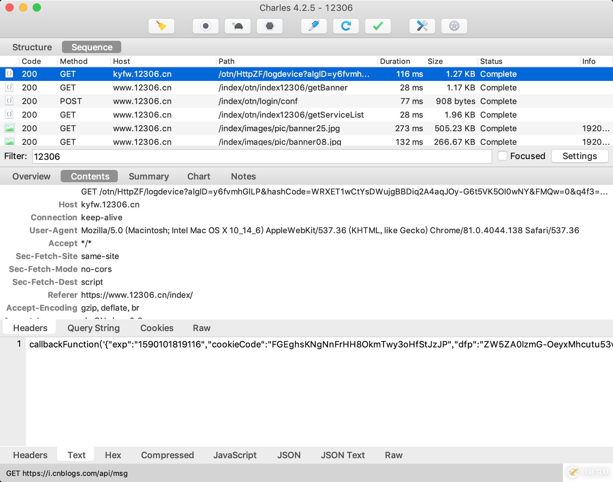613x482 pixels.
Task: Show the Query String request tab
Action: pyautogui.click(x=94, y=328)
